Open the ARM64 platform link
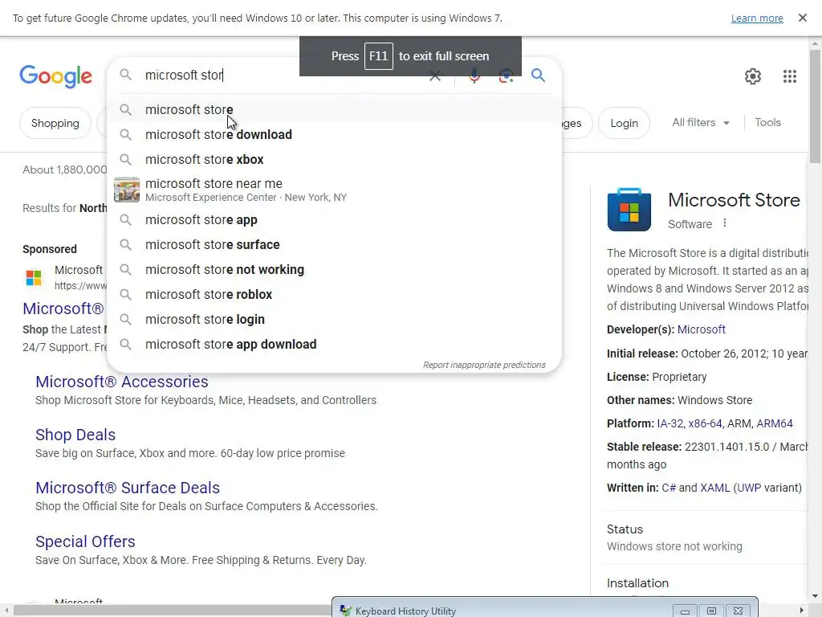The height and width of the screenshot is (617, 822). (775, 423)
